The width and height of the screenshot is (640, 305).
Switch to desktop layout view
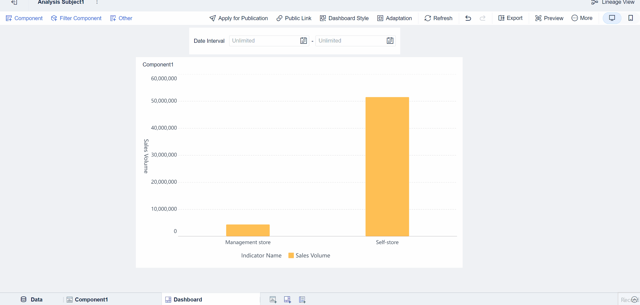click(612, 18)
